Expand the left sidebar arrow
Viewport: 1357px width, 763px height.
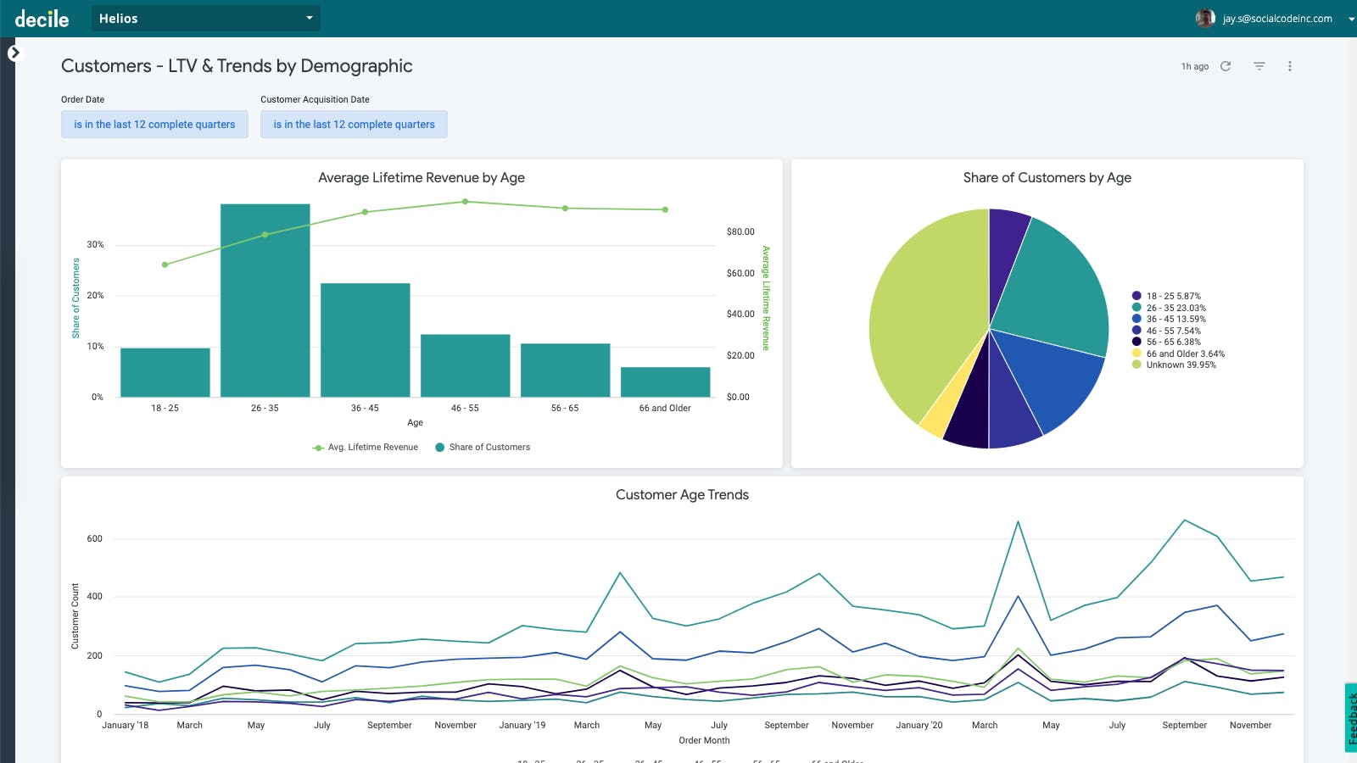14,53
